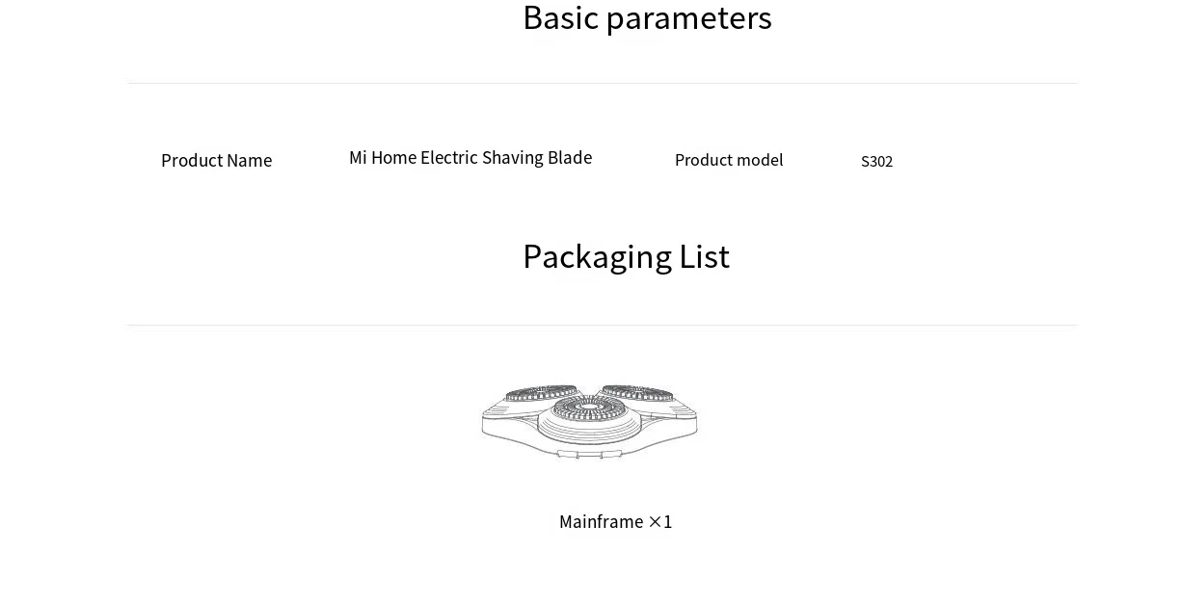
Task: Click the divider line under Packaging List
Action: tap(602, 326)
